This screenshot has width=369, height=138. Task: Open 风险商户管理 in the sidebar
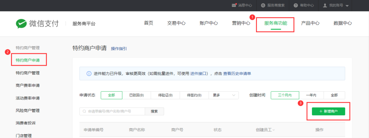point(28,111)
